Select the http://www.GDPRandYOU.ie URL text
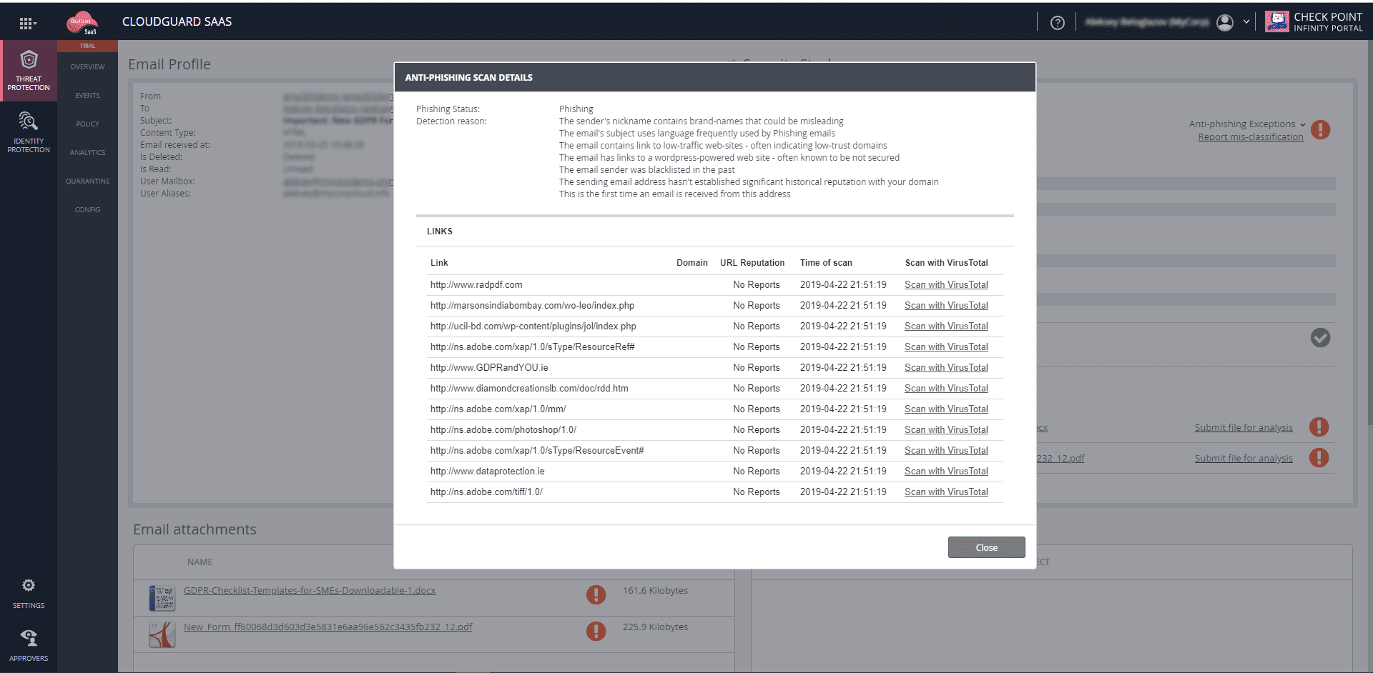Viewport: 1373px width, 673px height. (x=489, y=368)
